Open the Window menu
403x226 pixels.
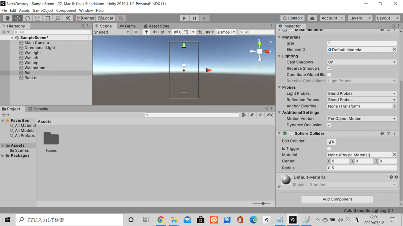point(86,10)
